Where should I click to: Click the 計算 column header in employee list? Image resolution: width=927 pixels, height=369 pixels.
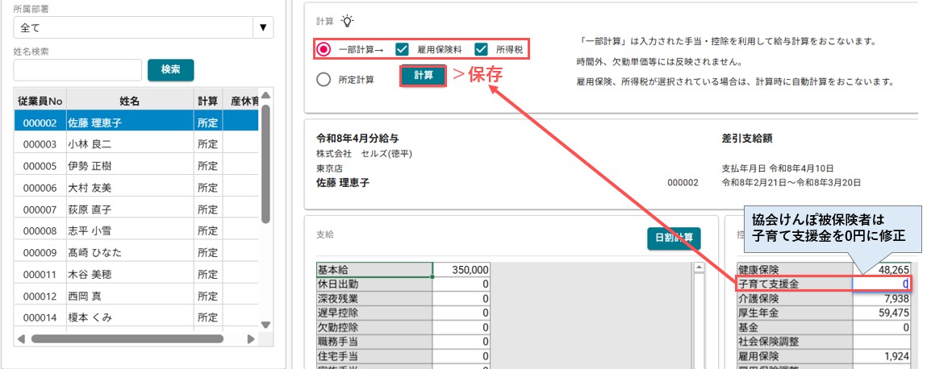point(207,101)
